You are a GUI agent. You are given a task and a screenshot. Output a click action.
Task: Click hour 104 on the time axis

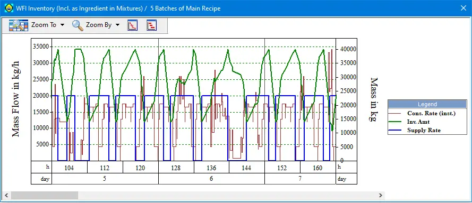pyautogui.click(x=69, y=168)
